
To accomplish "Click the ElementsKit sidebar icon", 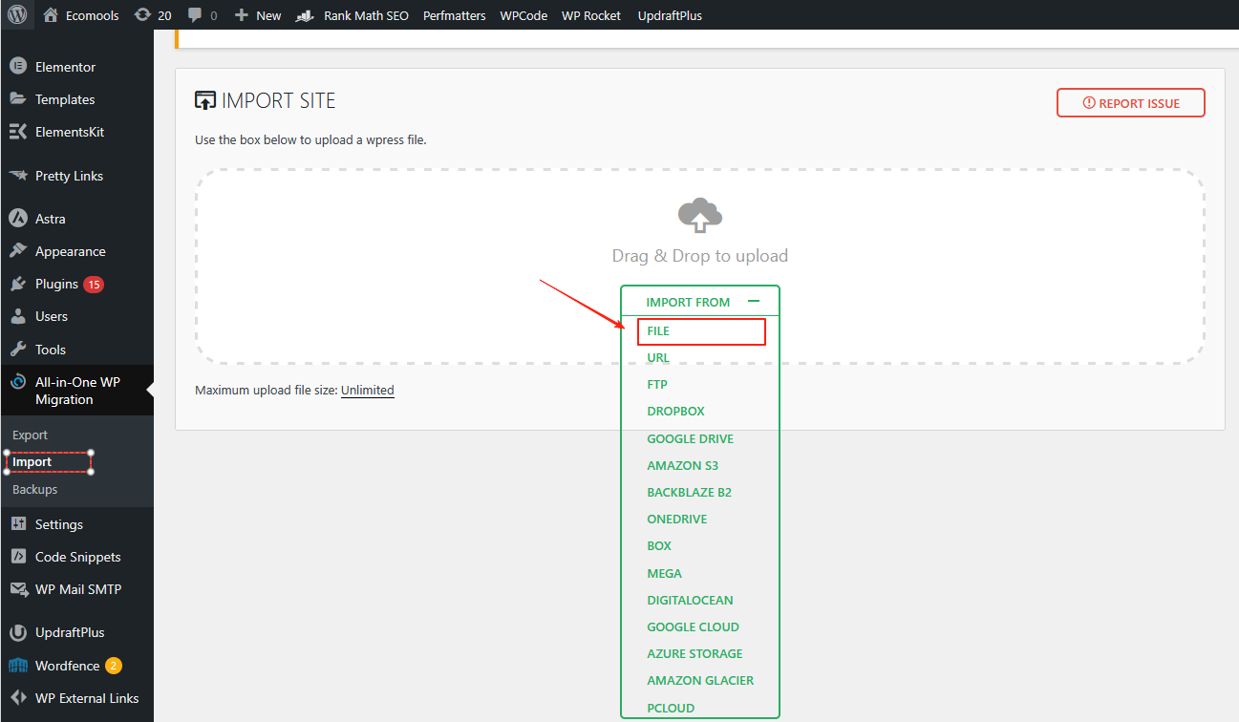I will click(17, 132).
